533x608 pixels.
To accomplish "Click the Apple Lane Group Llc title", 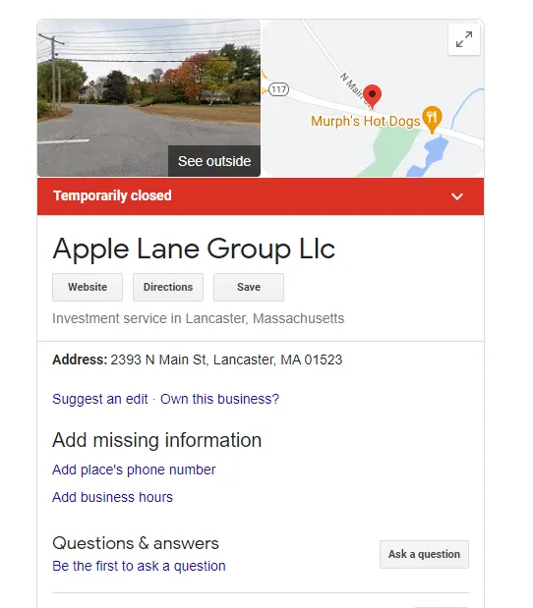I will tap(194, 249).
